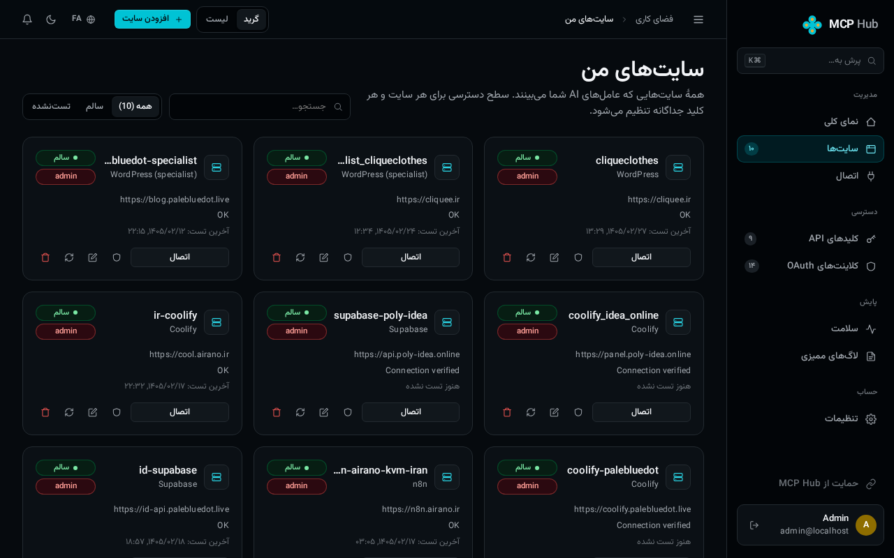Open نمای کلی in the sidebar
The image size is (894, 558).
coord(810,121)
